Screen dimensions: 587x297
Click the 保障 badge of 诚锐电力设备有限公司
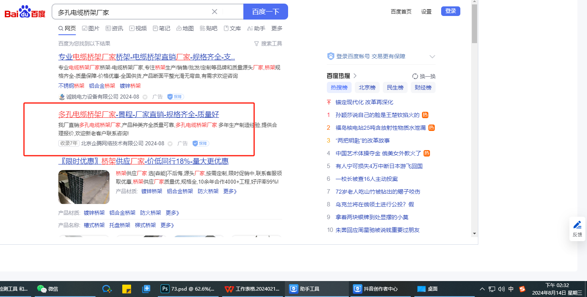pos(175,97)
